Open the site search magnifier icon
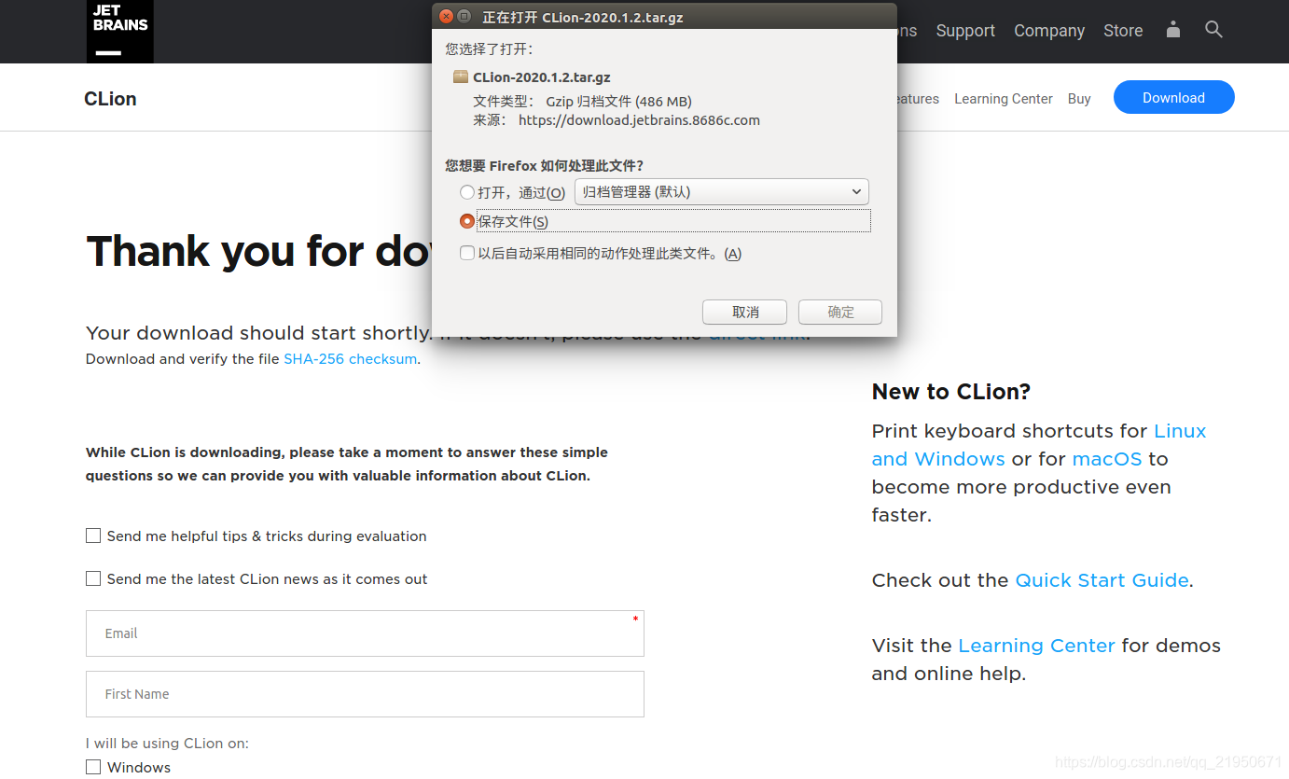Image resolution: width=1289 pixels, height=779 pixels. pos(1213,30)
